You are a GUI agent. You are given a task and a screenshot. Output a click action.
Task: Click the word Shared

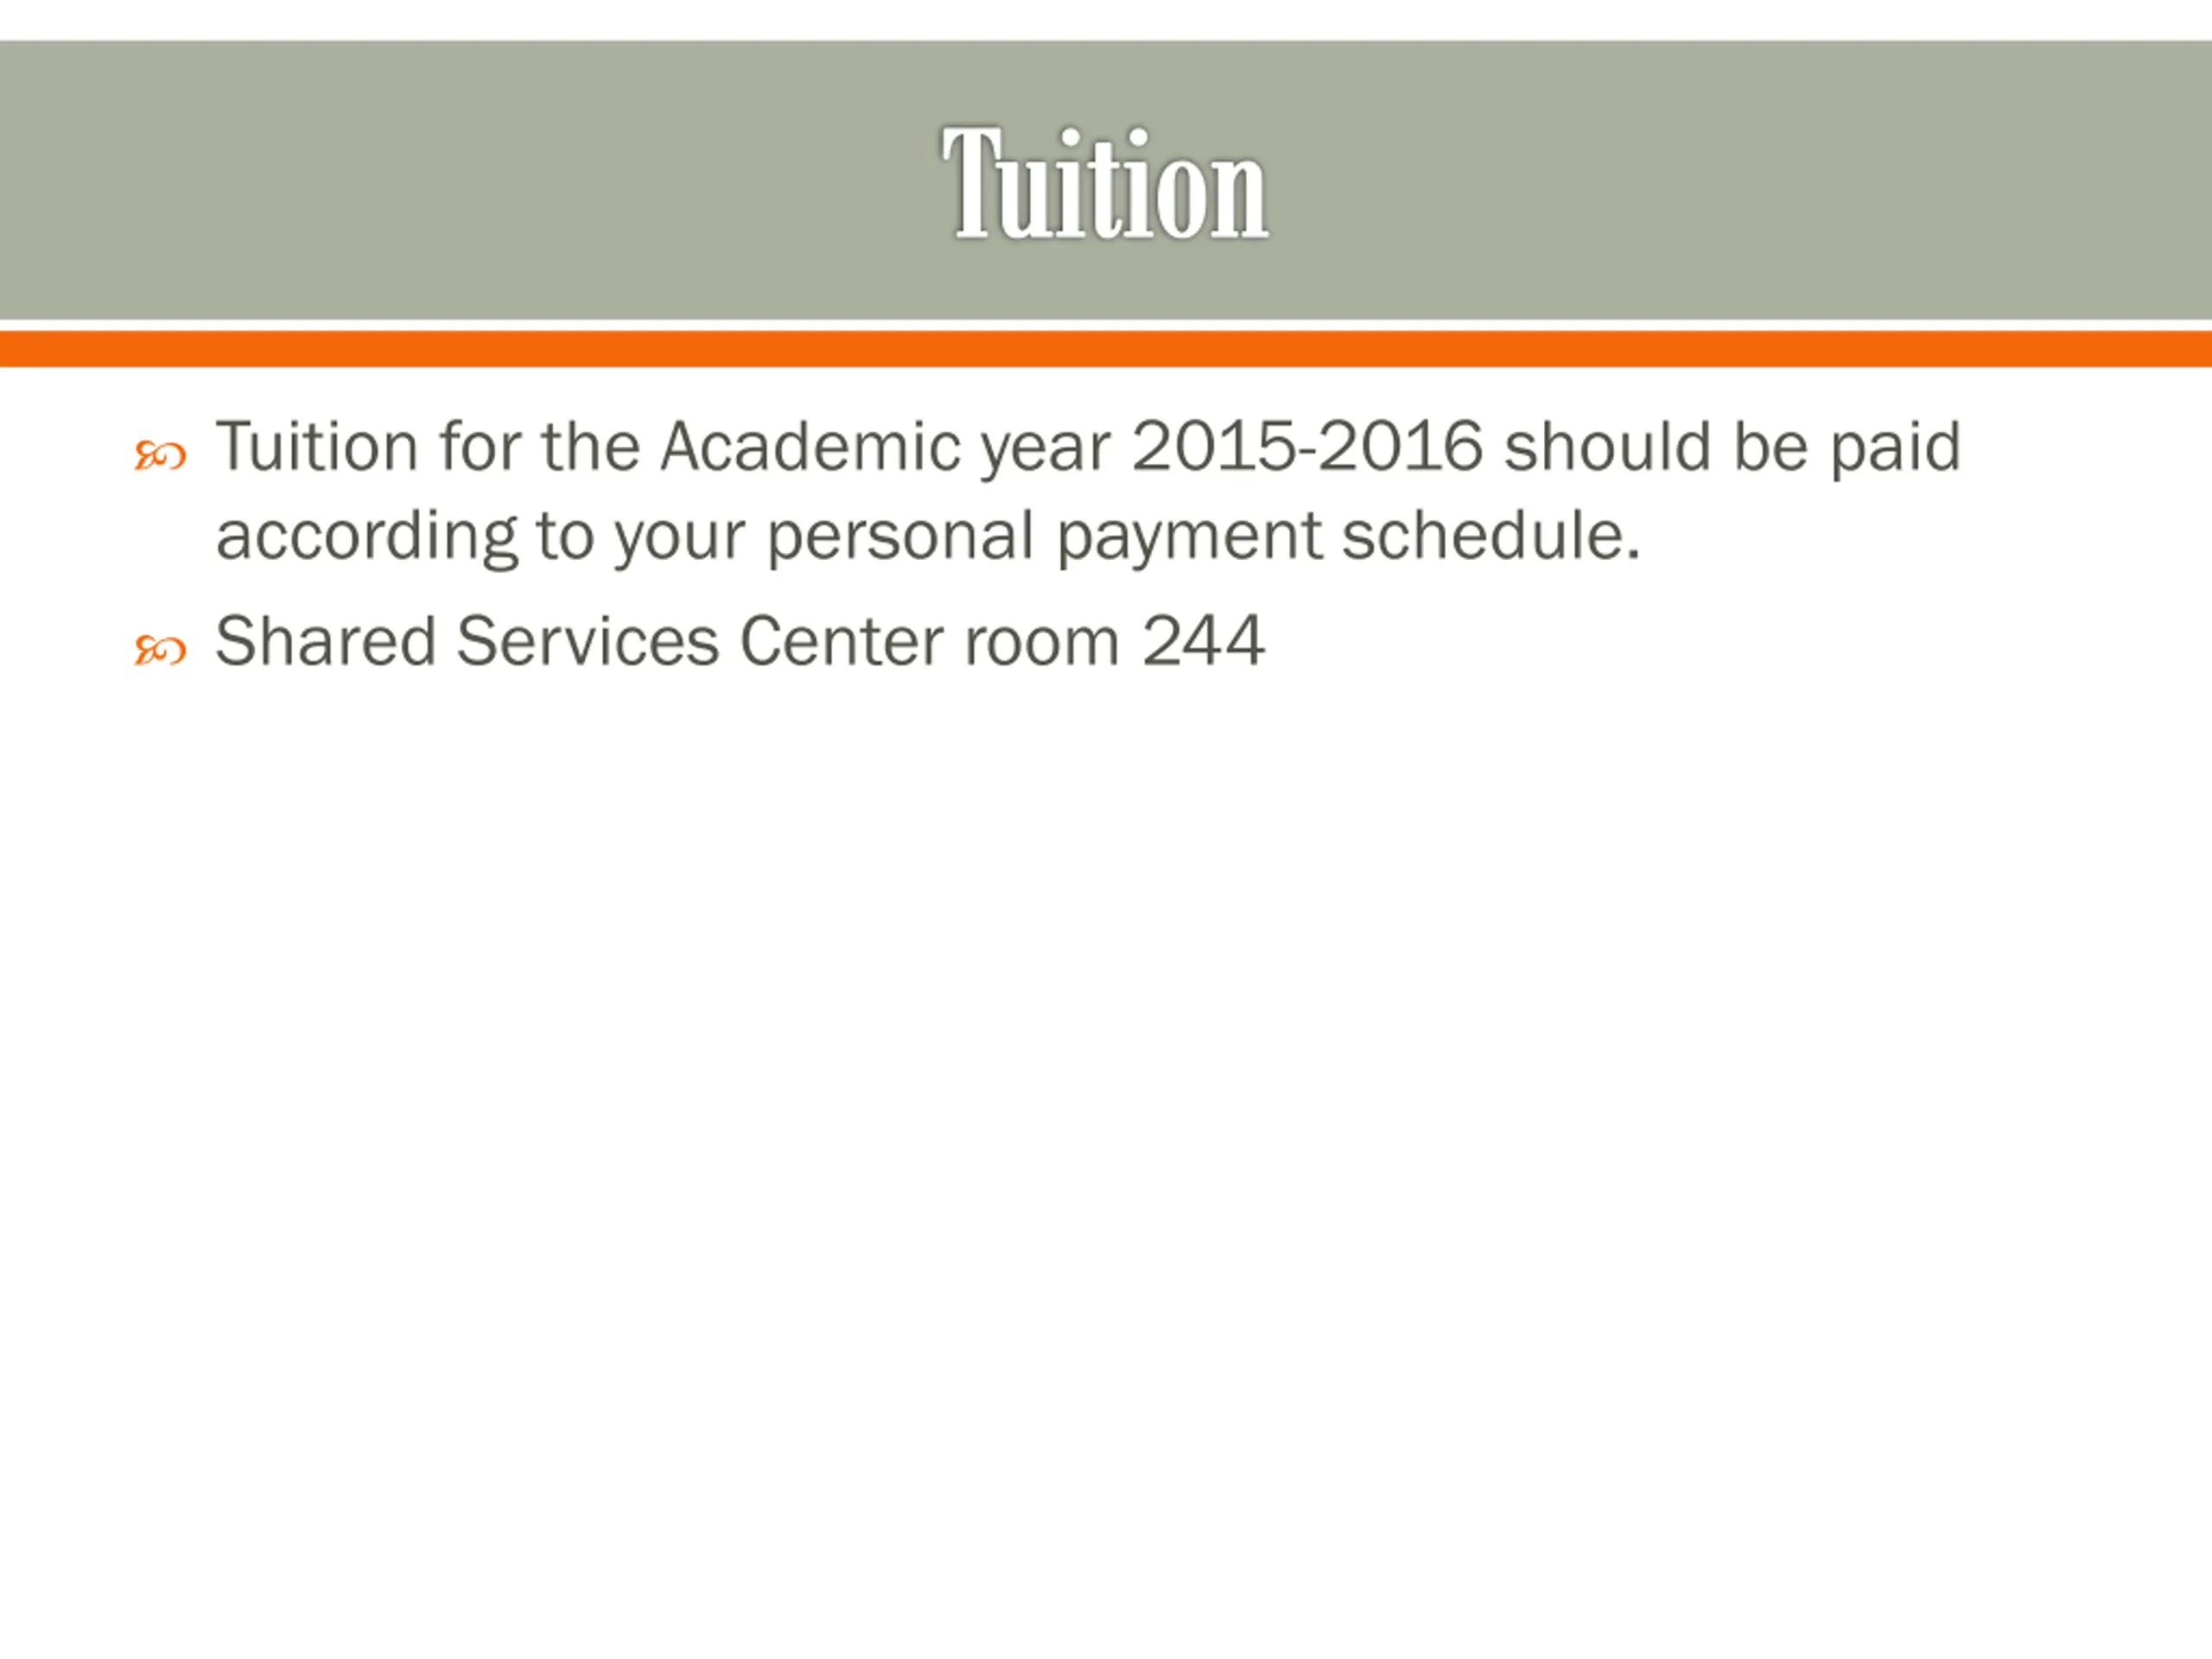[325, 641]
